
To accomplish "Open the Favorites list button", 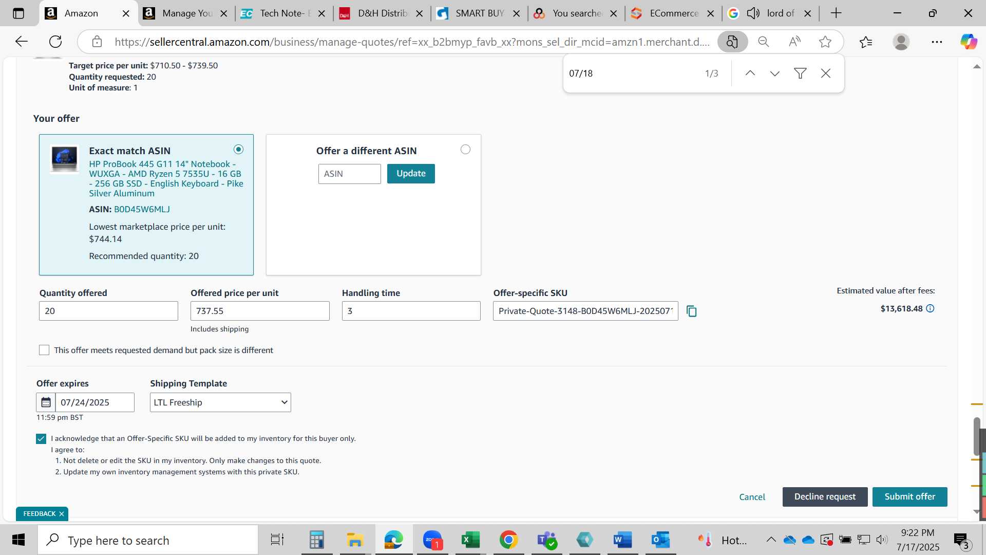I will pos(866,42).
